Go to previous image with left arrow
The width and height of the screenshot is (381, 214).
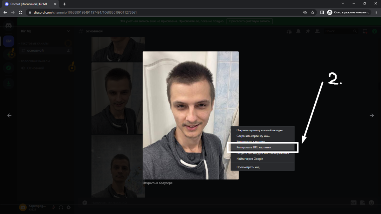(9, 115)
